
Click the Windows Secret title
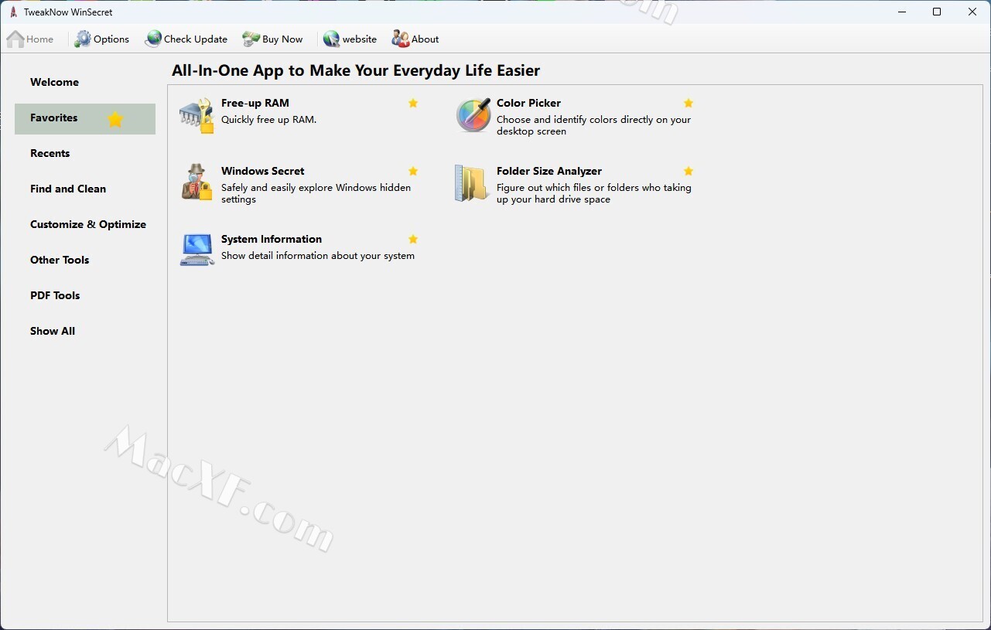click(263, 171)
